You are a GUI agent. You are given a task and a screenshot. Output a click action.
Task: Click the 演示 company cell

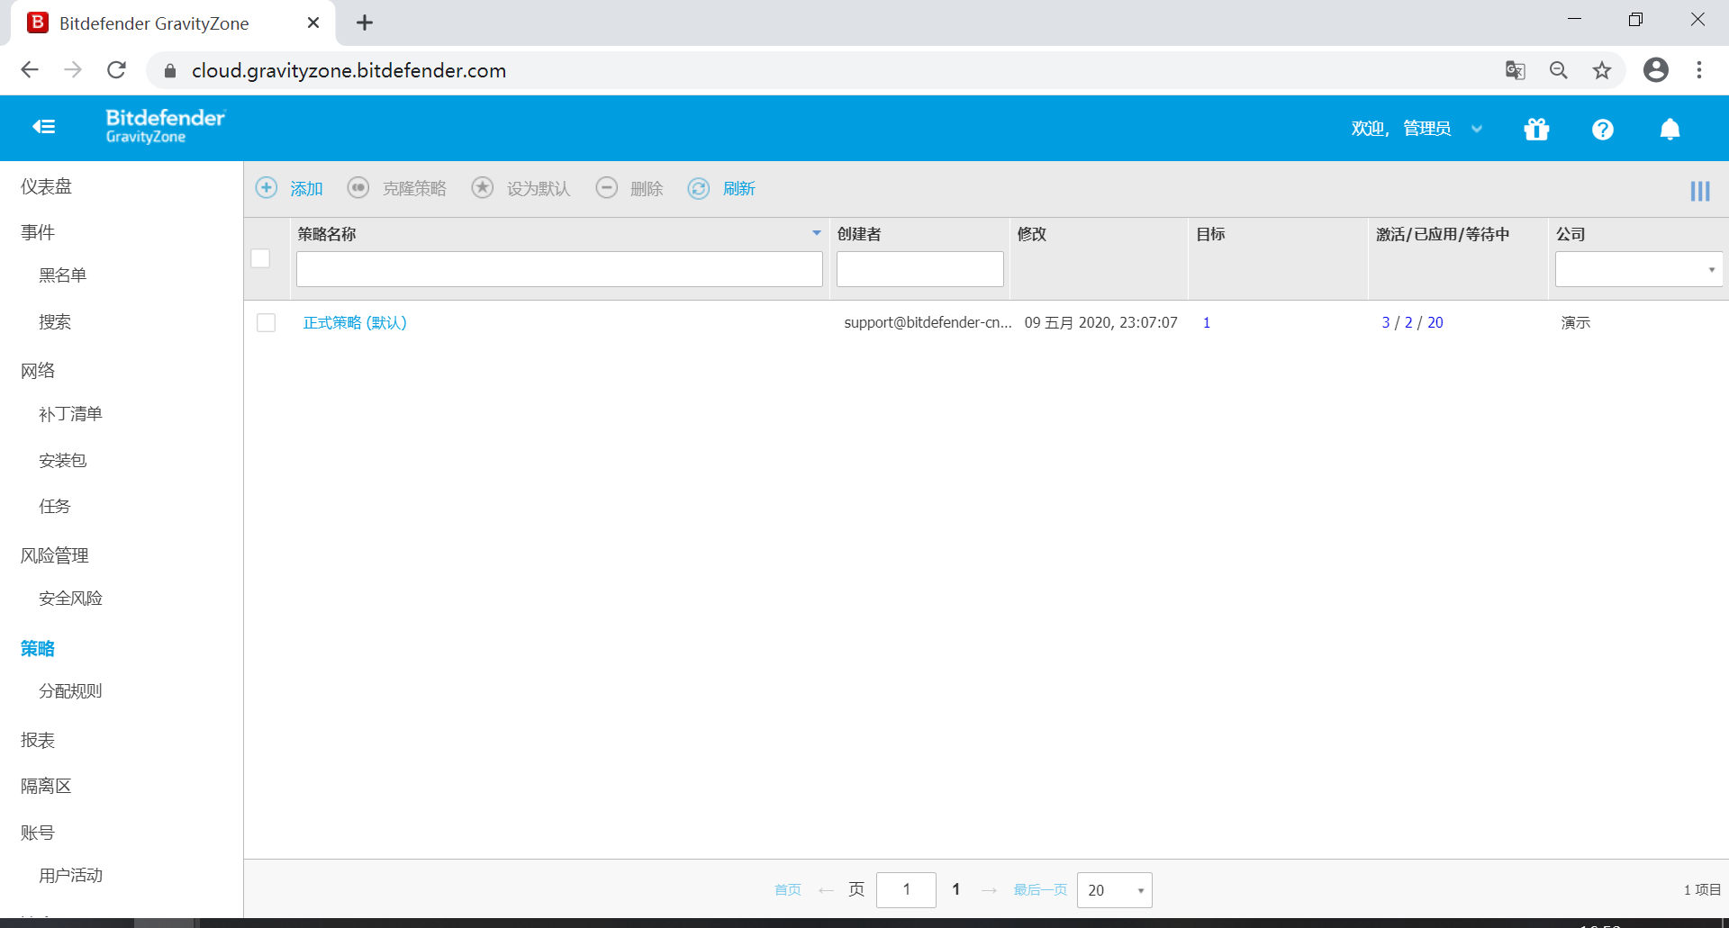[x=1575, y=322]
